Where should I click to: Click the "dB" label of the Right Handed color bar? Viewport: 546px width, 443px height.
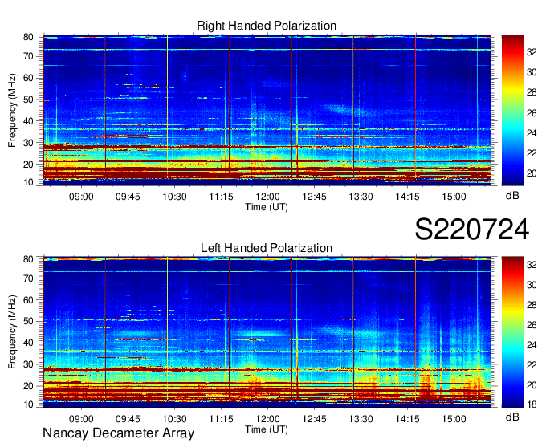tap(512, 196)
